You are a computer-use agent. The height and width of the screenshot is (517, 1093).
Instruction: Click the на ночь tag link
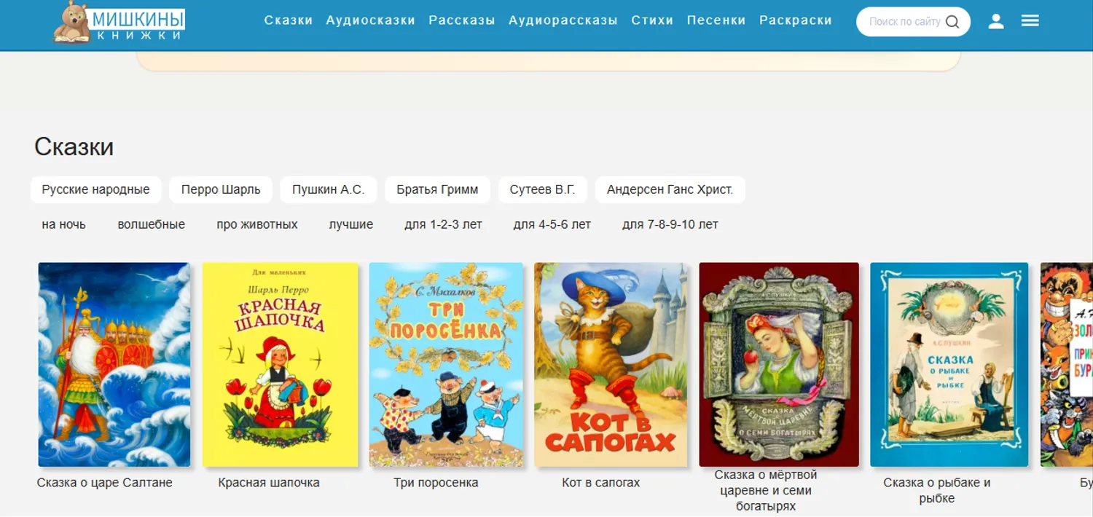pos(64,224)
